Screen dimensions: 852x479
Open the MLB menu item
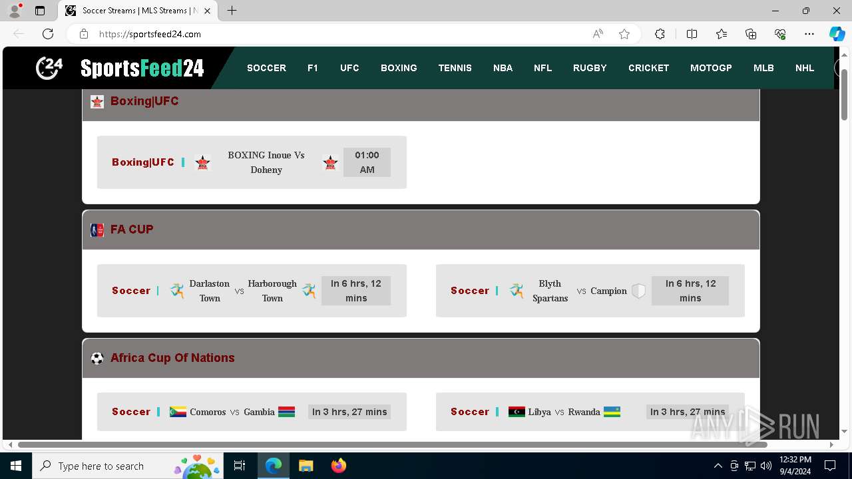(x=763, y=68)
